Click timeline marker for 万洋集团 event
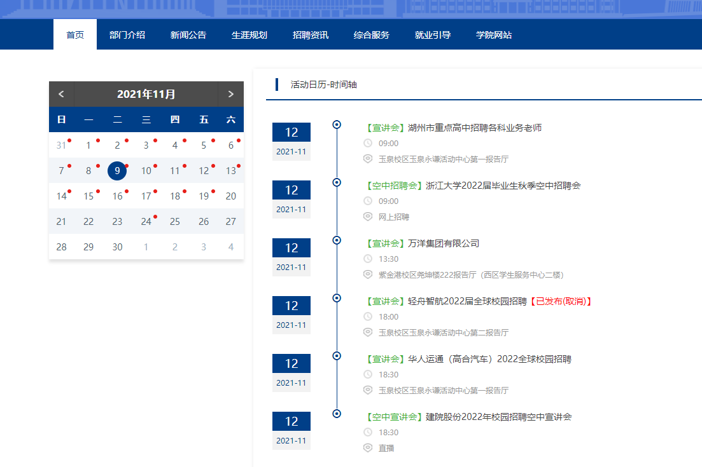 [337, 240]
